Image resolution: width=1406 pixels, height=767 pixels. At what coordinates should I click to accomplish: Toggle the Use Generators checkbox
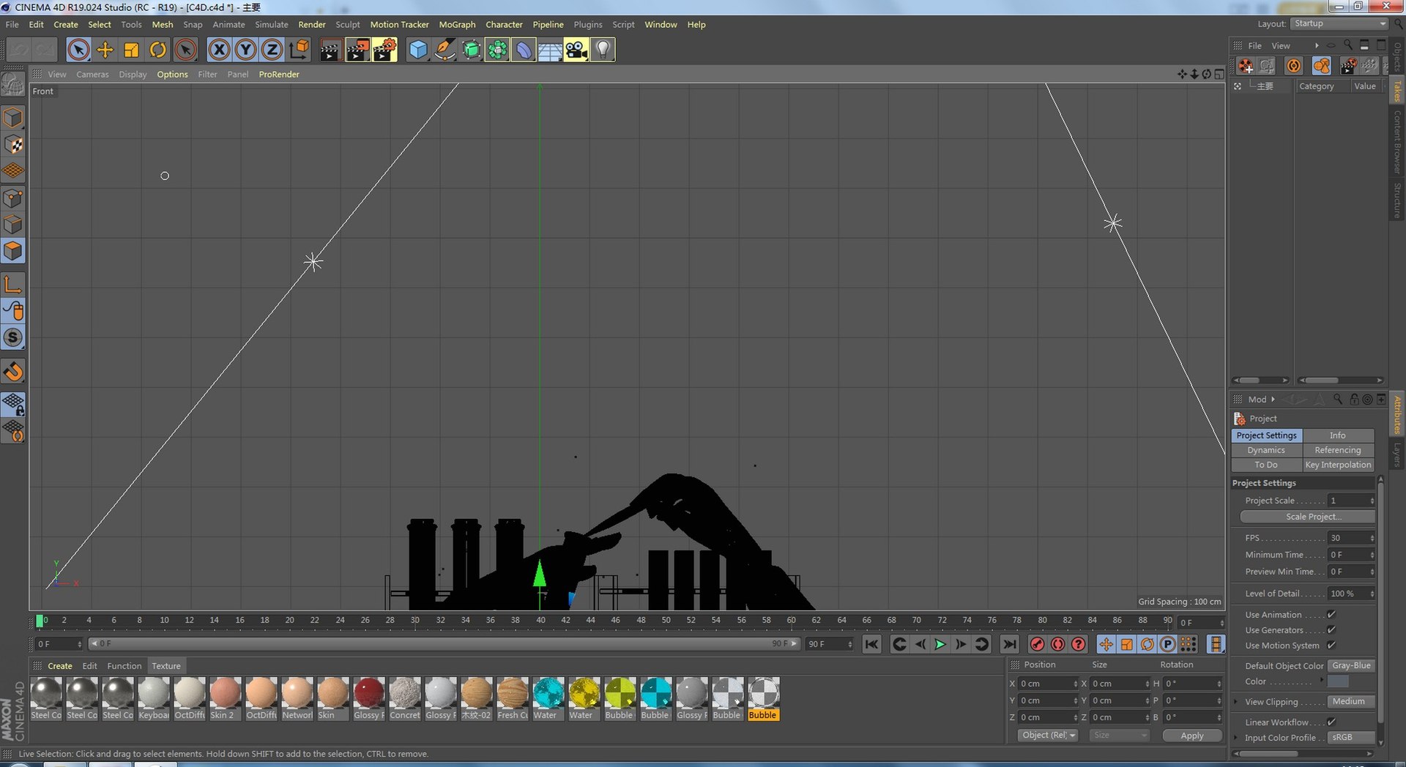click(1331, 629)
